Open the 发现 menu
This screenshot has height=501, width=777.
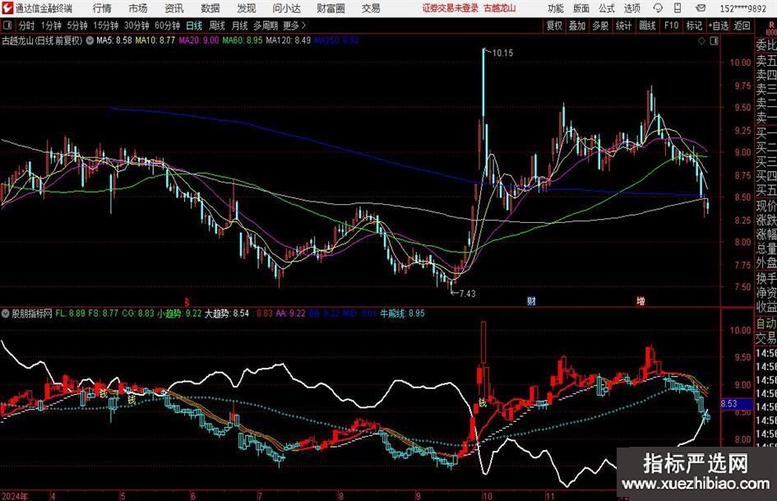247,8
